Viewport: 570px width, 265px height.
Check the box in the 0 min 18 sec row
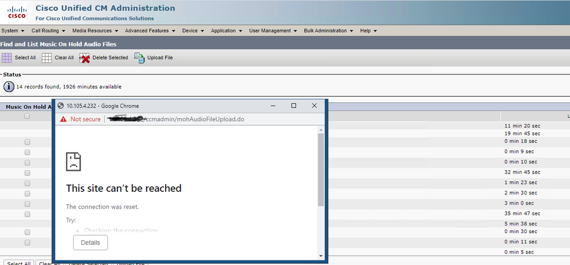coord(27,142)
